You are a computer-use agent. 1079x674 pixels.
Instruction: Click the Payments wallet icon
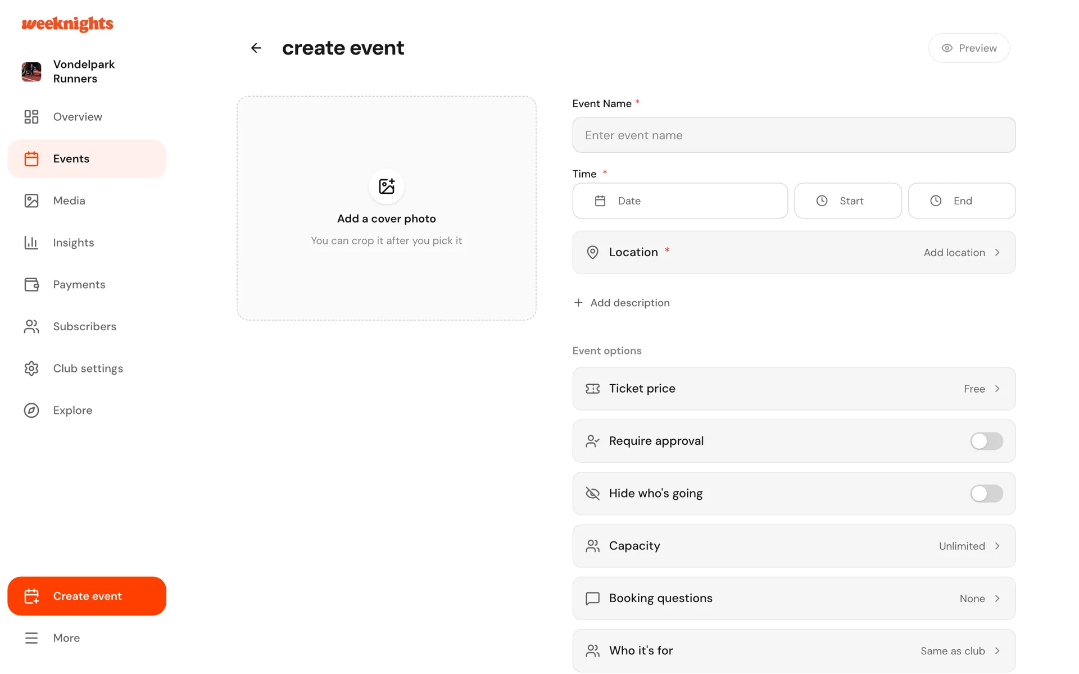(x=31, y=285)
